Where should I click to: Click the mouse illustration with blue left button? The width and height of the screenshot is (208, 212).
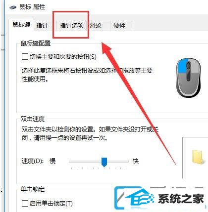pyautogui.click(x=188, y=79)
